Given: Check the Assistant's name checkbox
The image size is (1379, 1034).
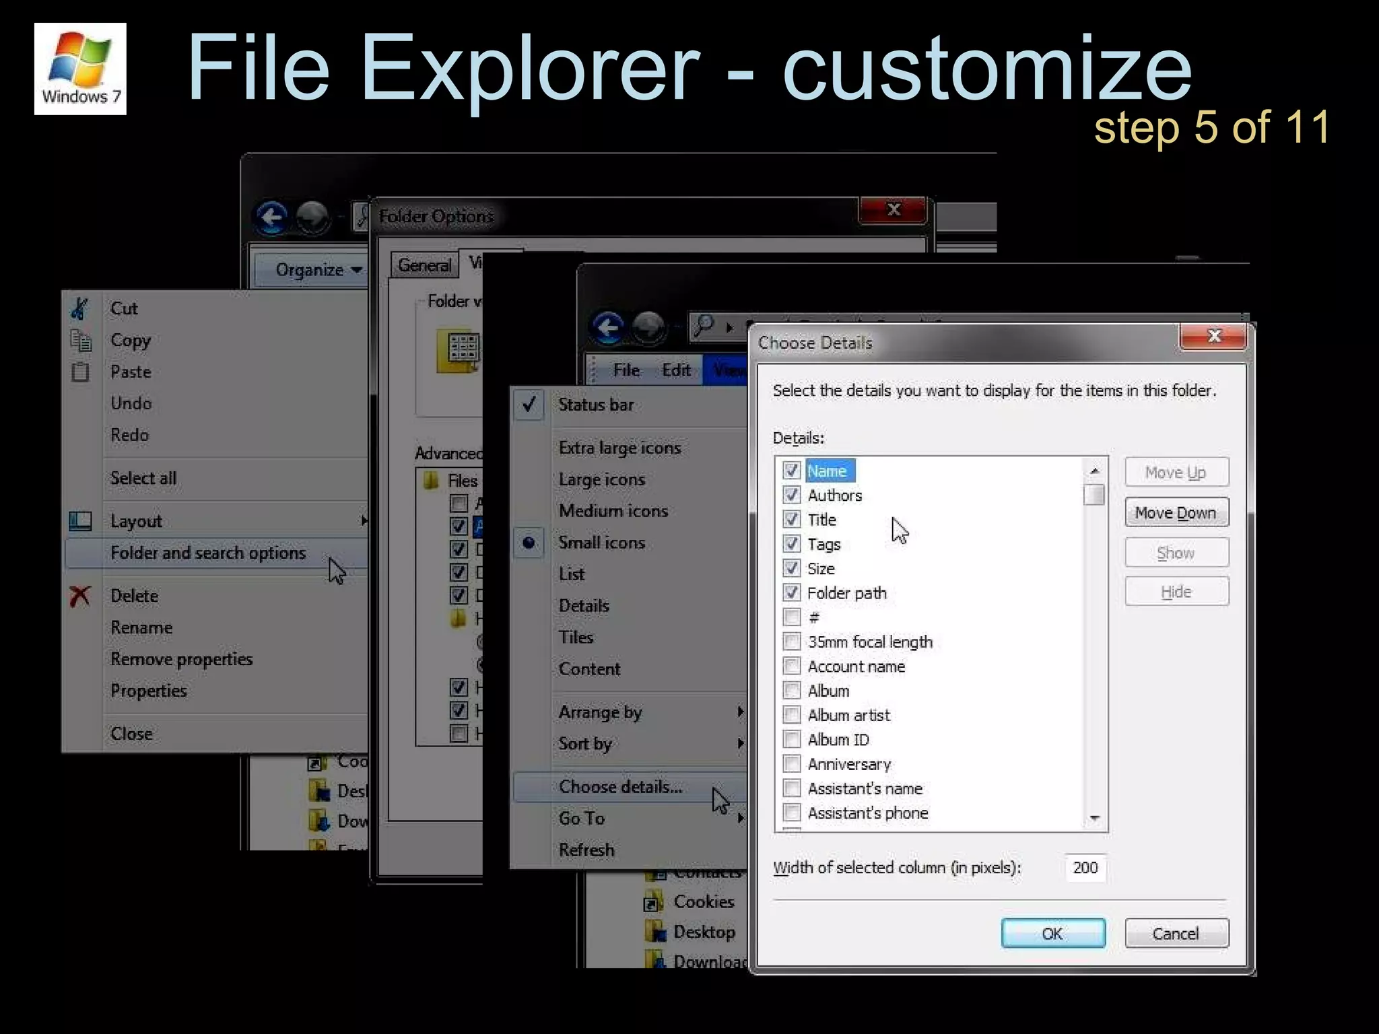Looking at the screenshot, I should tap(791, 788).
